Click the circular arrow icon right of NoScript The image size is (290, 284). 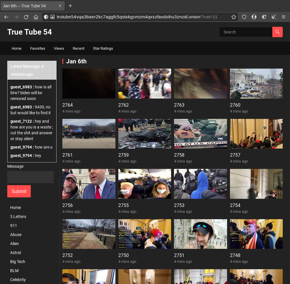pyautogui.click(x=264, y=17)
